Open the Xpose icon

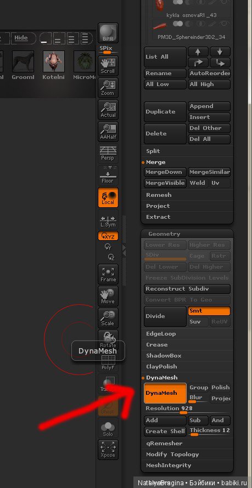pos(108,450)
